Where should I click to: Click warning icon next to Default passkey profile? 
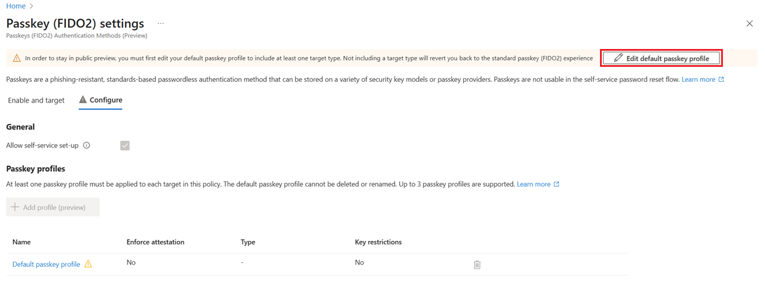[88, 264]
